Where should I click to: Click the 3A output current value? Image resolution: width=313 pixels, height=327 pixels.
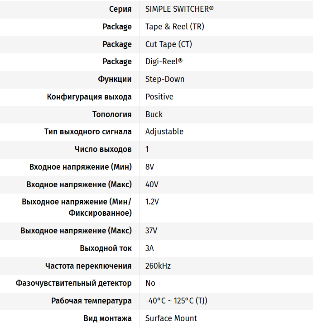click(149, 248)
